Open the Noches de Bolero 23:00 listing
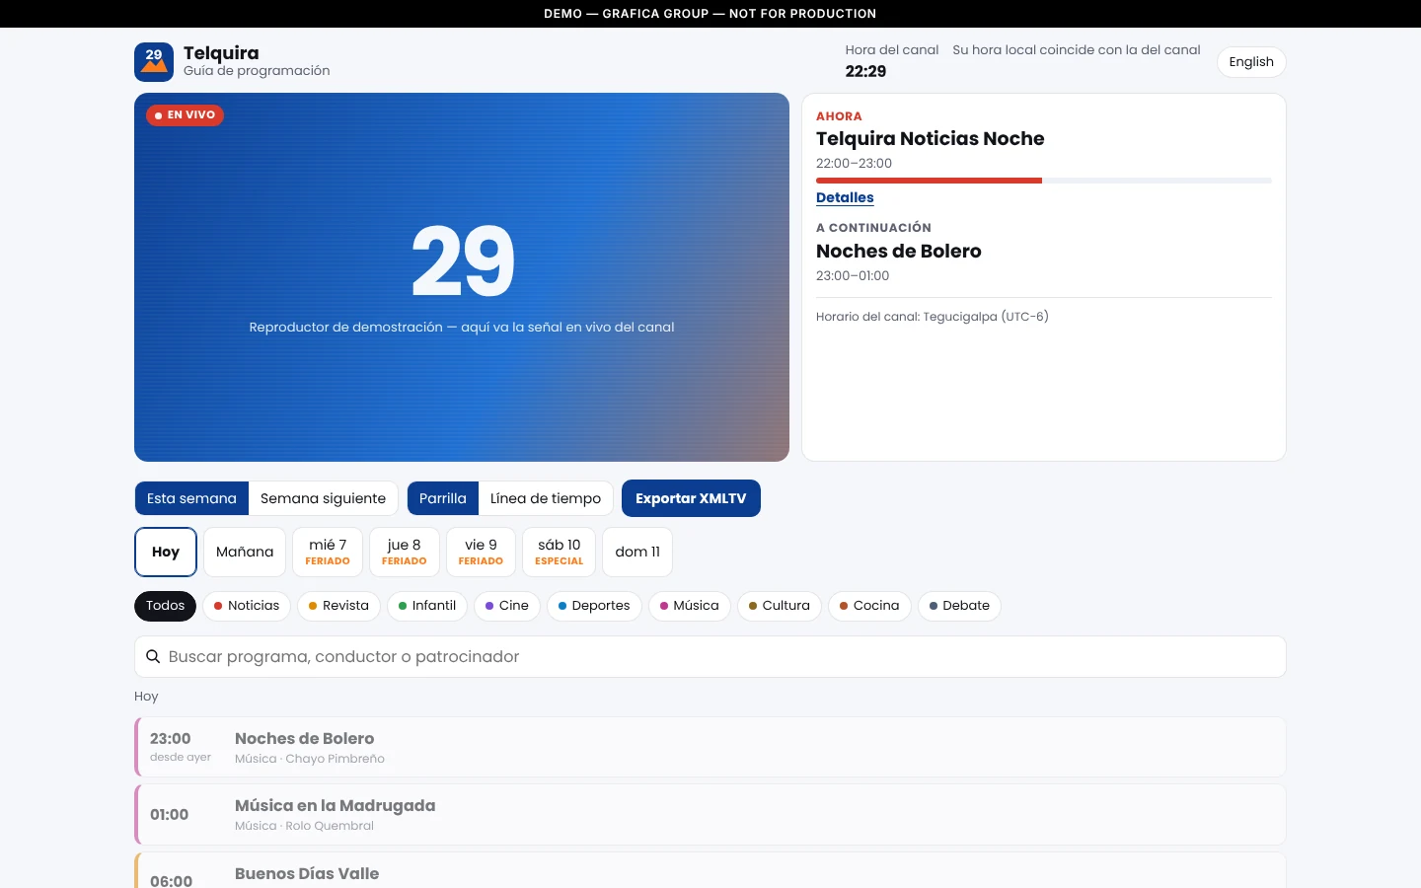The image size is (1421, 888). point(710,747)
